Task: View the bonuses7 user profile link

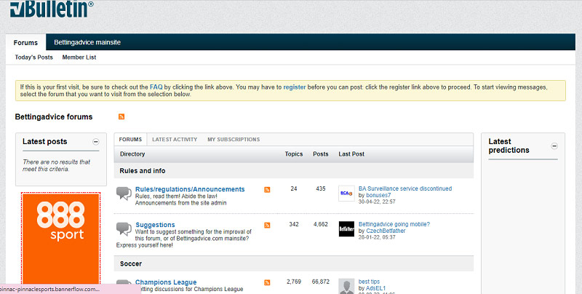Action: 378,195
